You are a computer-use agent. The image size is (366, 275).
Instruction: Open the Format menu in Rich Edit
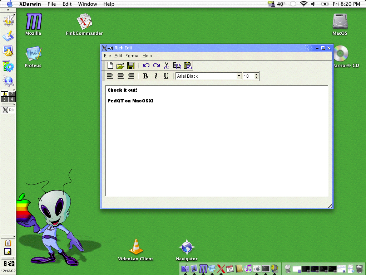pyautogui.click(x=132, y=56)
